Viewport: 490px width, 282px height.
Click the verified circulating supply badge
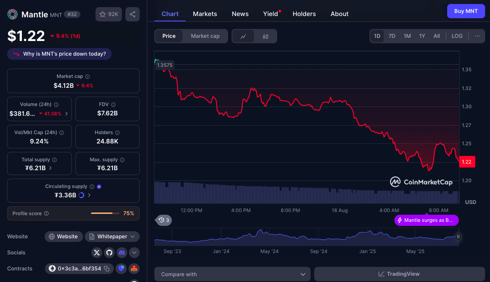[x=99, y=187]
